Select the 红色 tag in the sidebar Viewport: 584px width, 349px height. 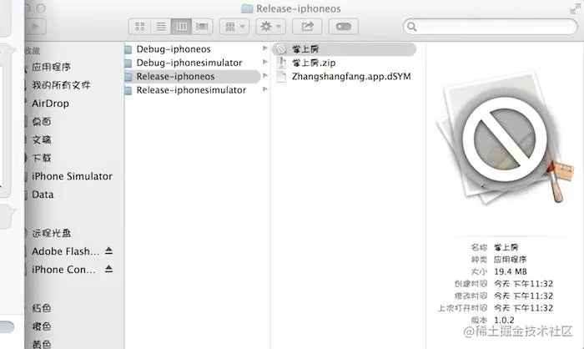pos(42,308)
